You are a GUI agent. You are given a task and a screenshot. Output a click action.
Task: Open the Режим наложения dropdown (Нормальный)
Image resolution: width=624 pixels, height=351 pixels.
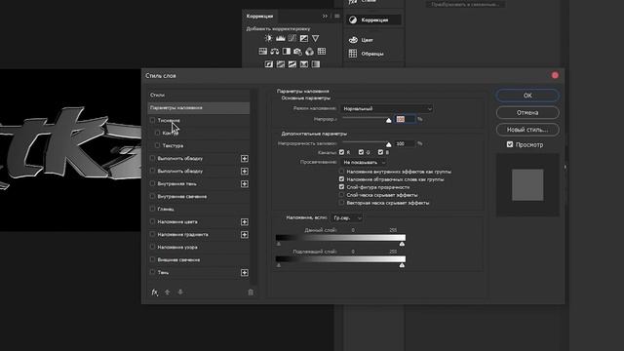point(386,108)
